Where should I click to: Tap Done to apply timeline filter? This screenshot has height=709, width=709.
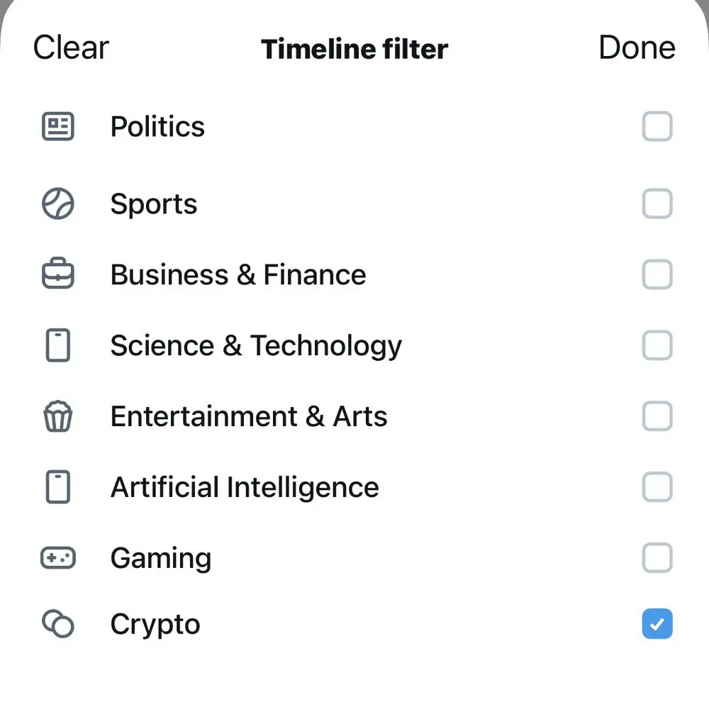(636, 48)
